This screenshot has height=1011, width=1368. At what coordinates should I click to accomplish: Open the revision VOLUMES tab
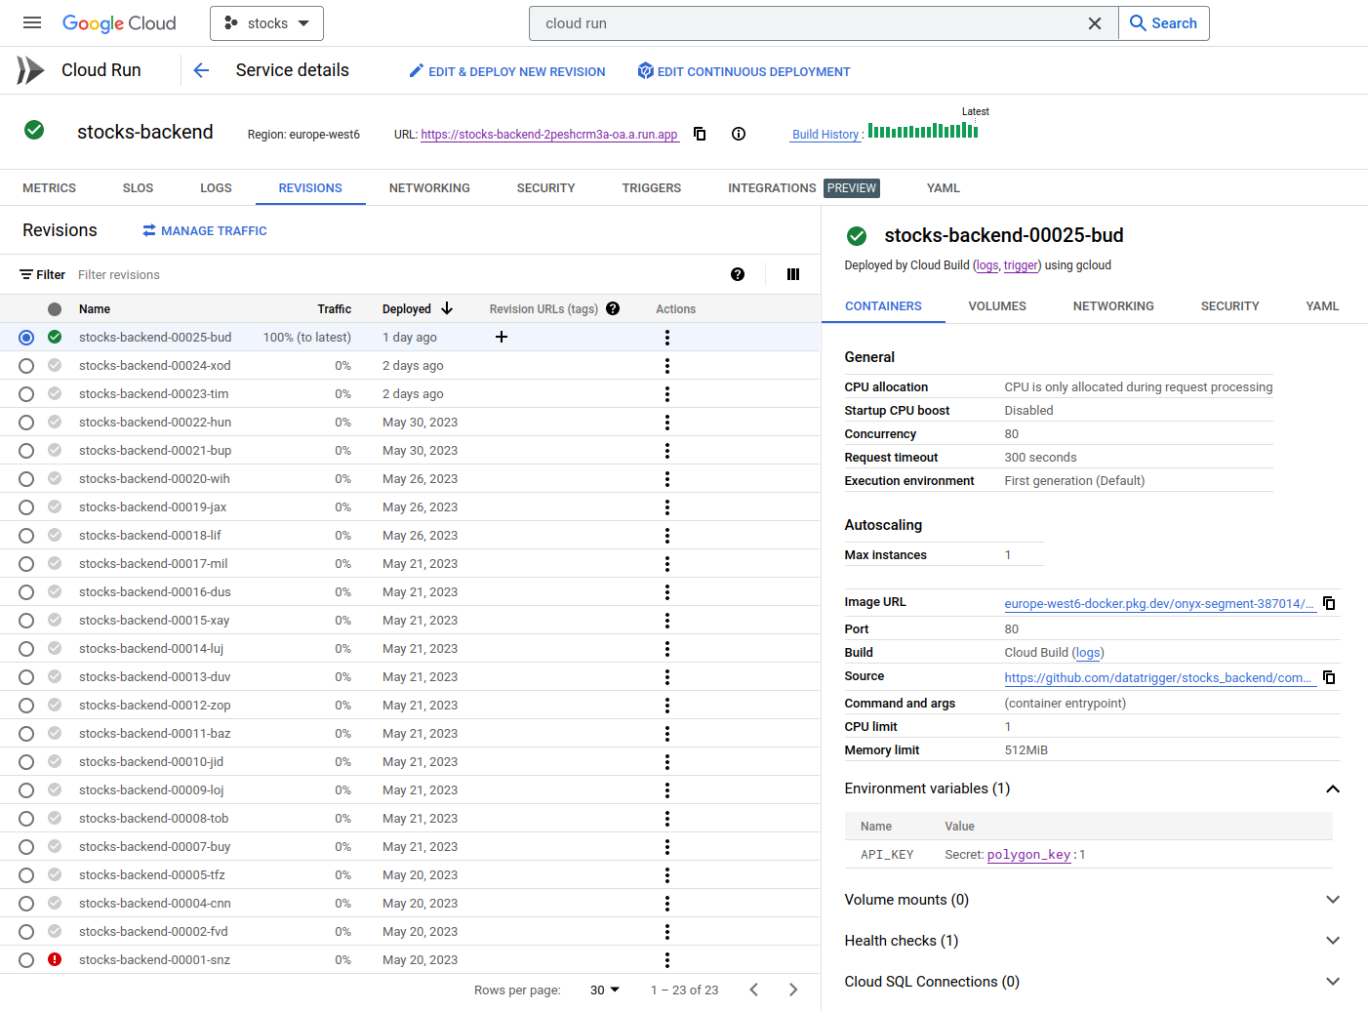click(x=997, y=305)
